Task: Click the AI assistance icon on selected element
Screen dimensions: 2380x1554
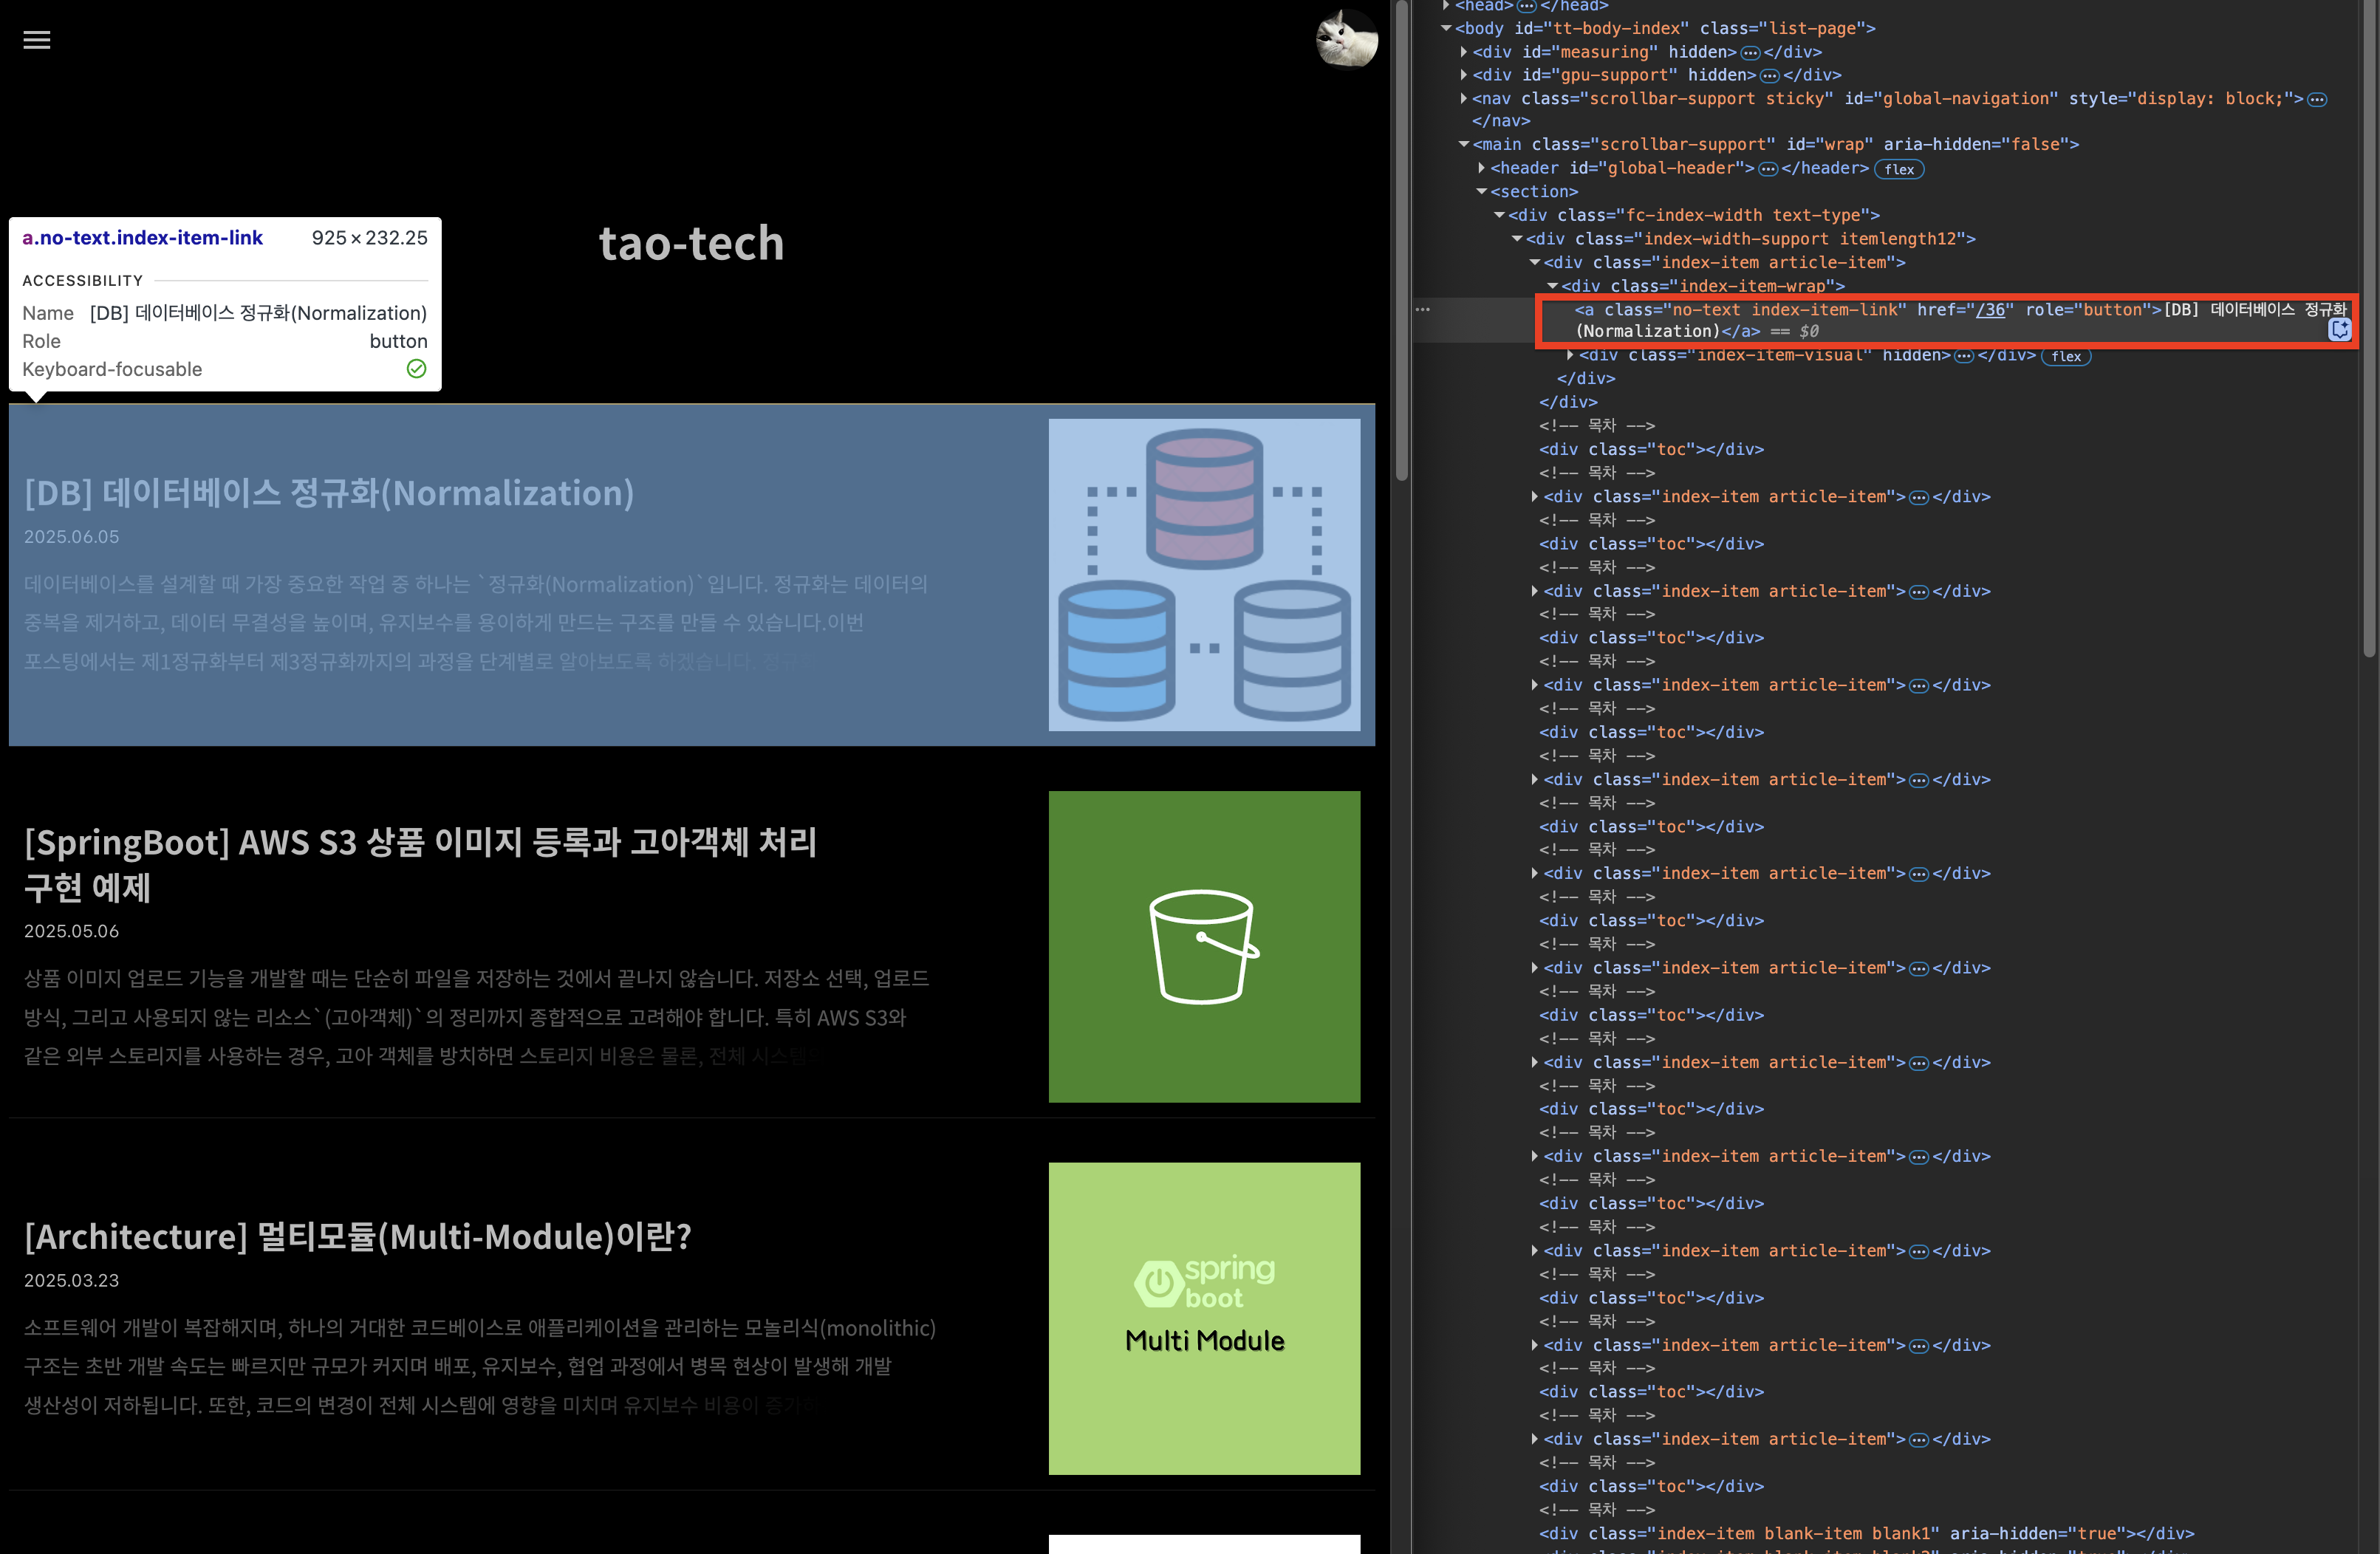Action: pos(2339,330)
